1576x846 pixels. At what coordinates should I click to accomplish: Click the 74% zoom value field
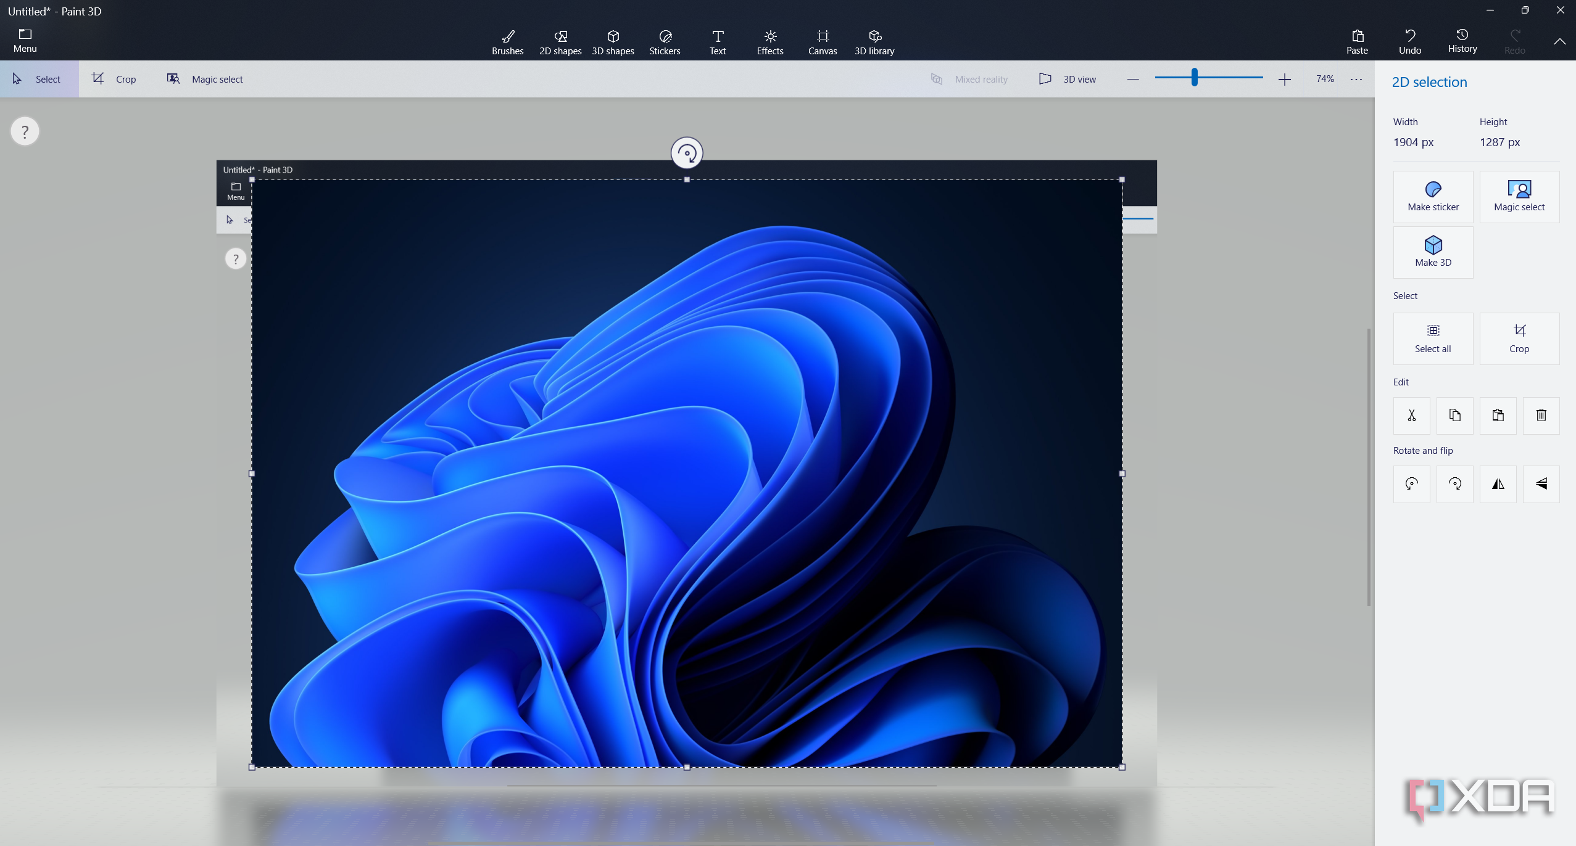[x=1325, y=79]
